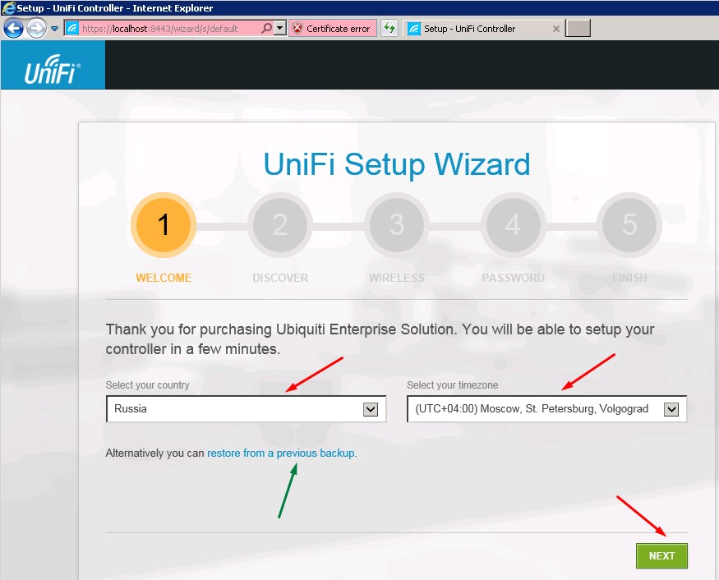The height and width of the screenshot is (580, 719).
Task: Select wizard step 5 Finish circle
Action: click(x=629, y=224)
